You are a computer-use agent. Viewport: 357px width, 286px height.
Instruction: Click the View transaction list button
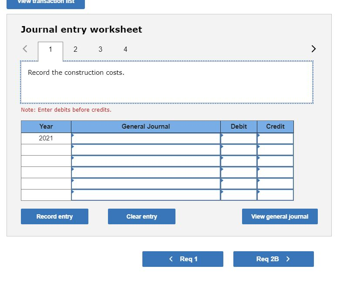point(45,3)
